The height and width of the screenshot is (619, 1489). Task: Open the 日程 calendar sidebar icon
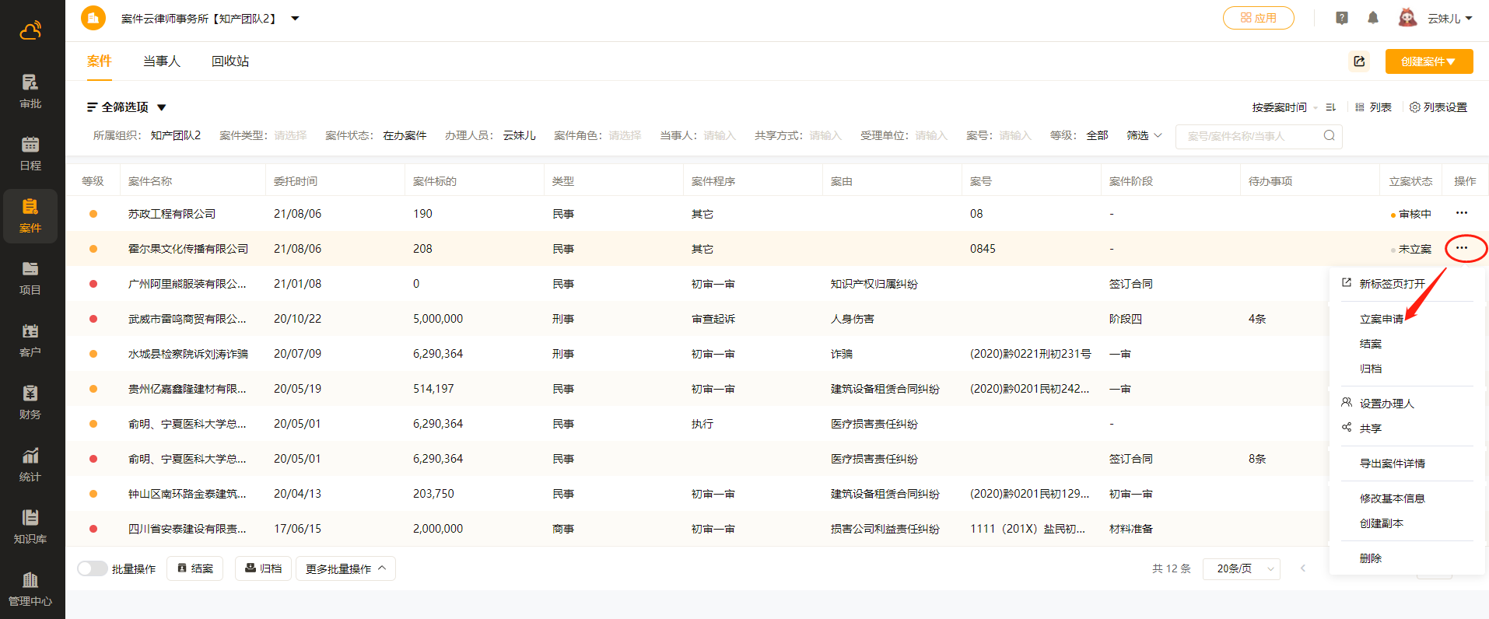point(30,153)
